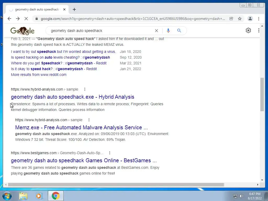Open 'Is it okay to speed hack?' link
Image resolution: width=268 pixels, height=201 pixels.
click(x=54, y=69)
